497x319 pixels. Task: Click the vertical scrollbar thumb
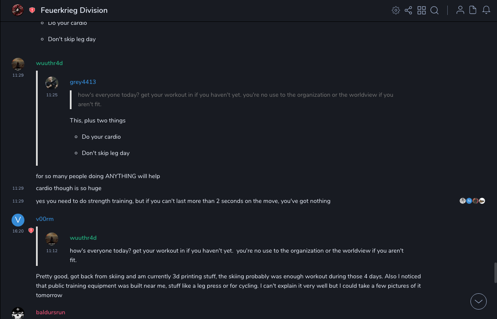click(496, 273)
